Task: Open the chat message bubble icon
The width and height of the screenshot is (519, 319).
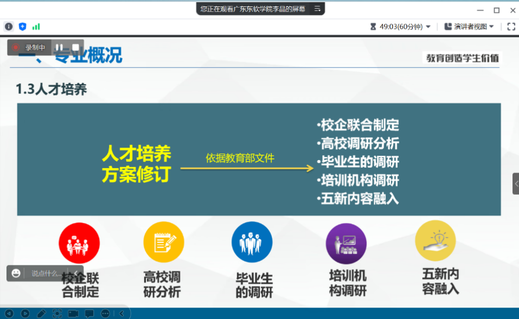Action: pyautogui.click(x=88, y=313)
